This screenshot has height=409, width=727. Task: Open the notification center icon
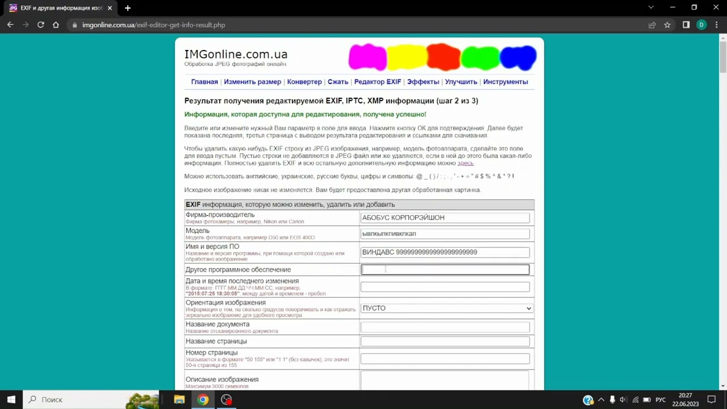tap(711, 399)
